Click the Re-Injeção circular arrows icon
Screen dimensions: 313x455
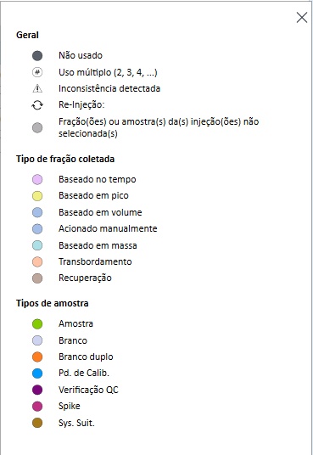37,105
